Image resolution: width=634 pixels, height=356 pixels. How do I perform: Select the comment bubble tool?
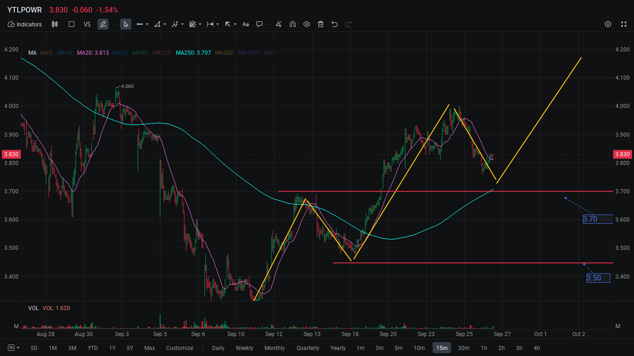pyautogui.click(x=259, y=24)
